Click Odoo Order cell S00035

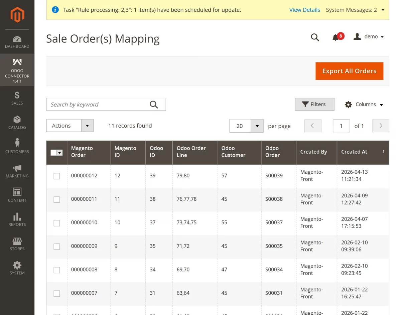coord(274,246)
